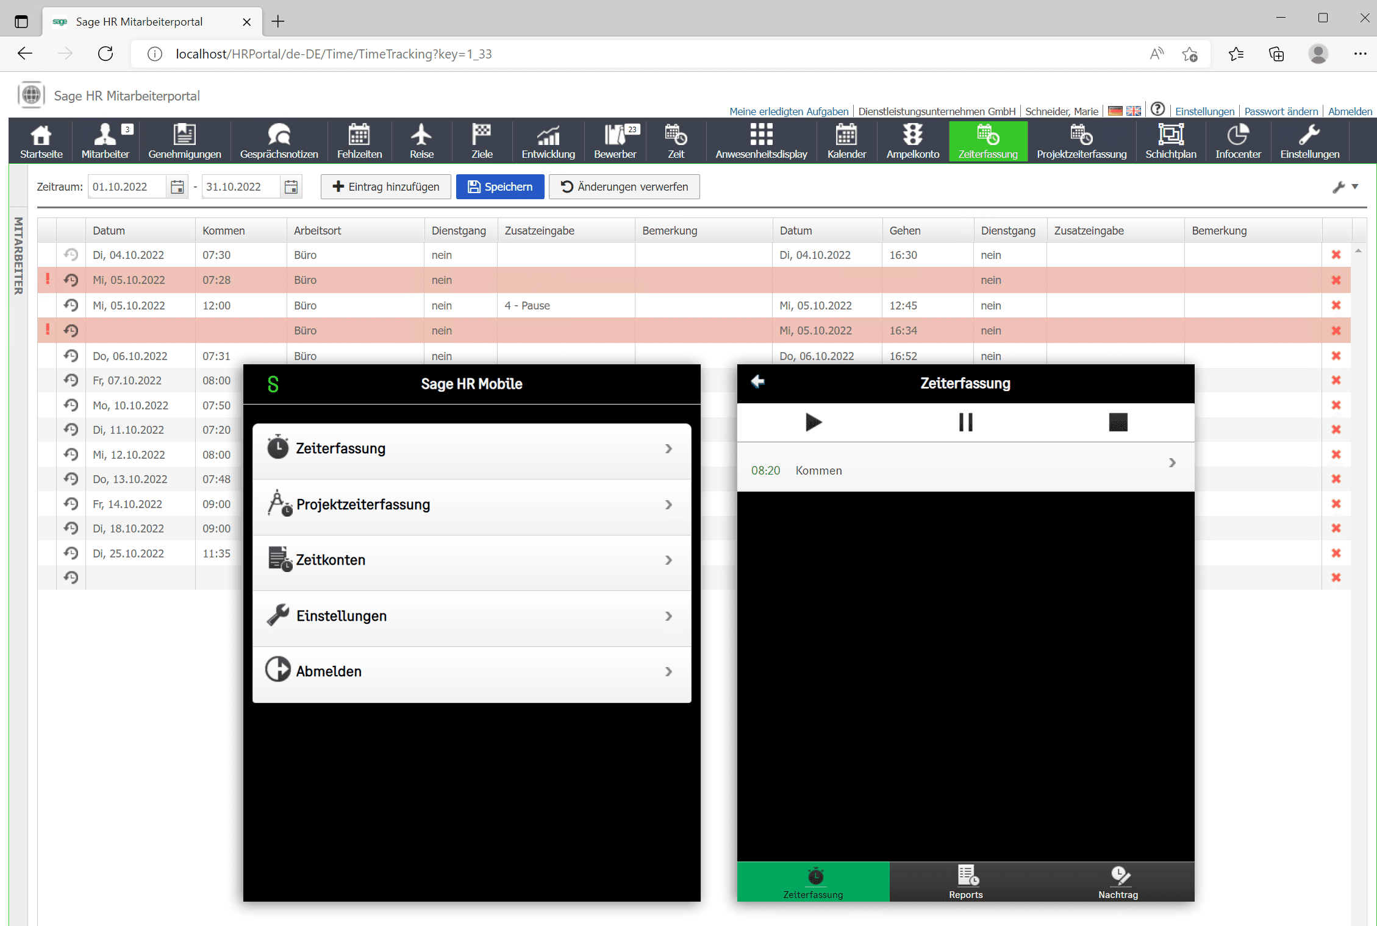1377x926 pixels.
Task: Open the Kalender module
Action: [846, 141]
